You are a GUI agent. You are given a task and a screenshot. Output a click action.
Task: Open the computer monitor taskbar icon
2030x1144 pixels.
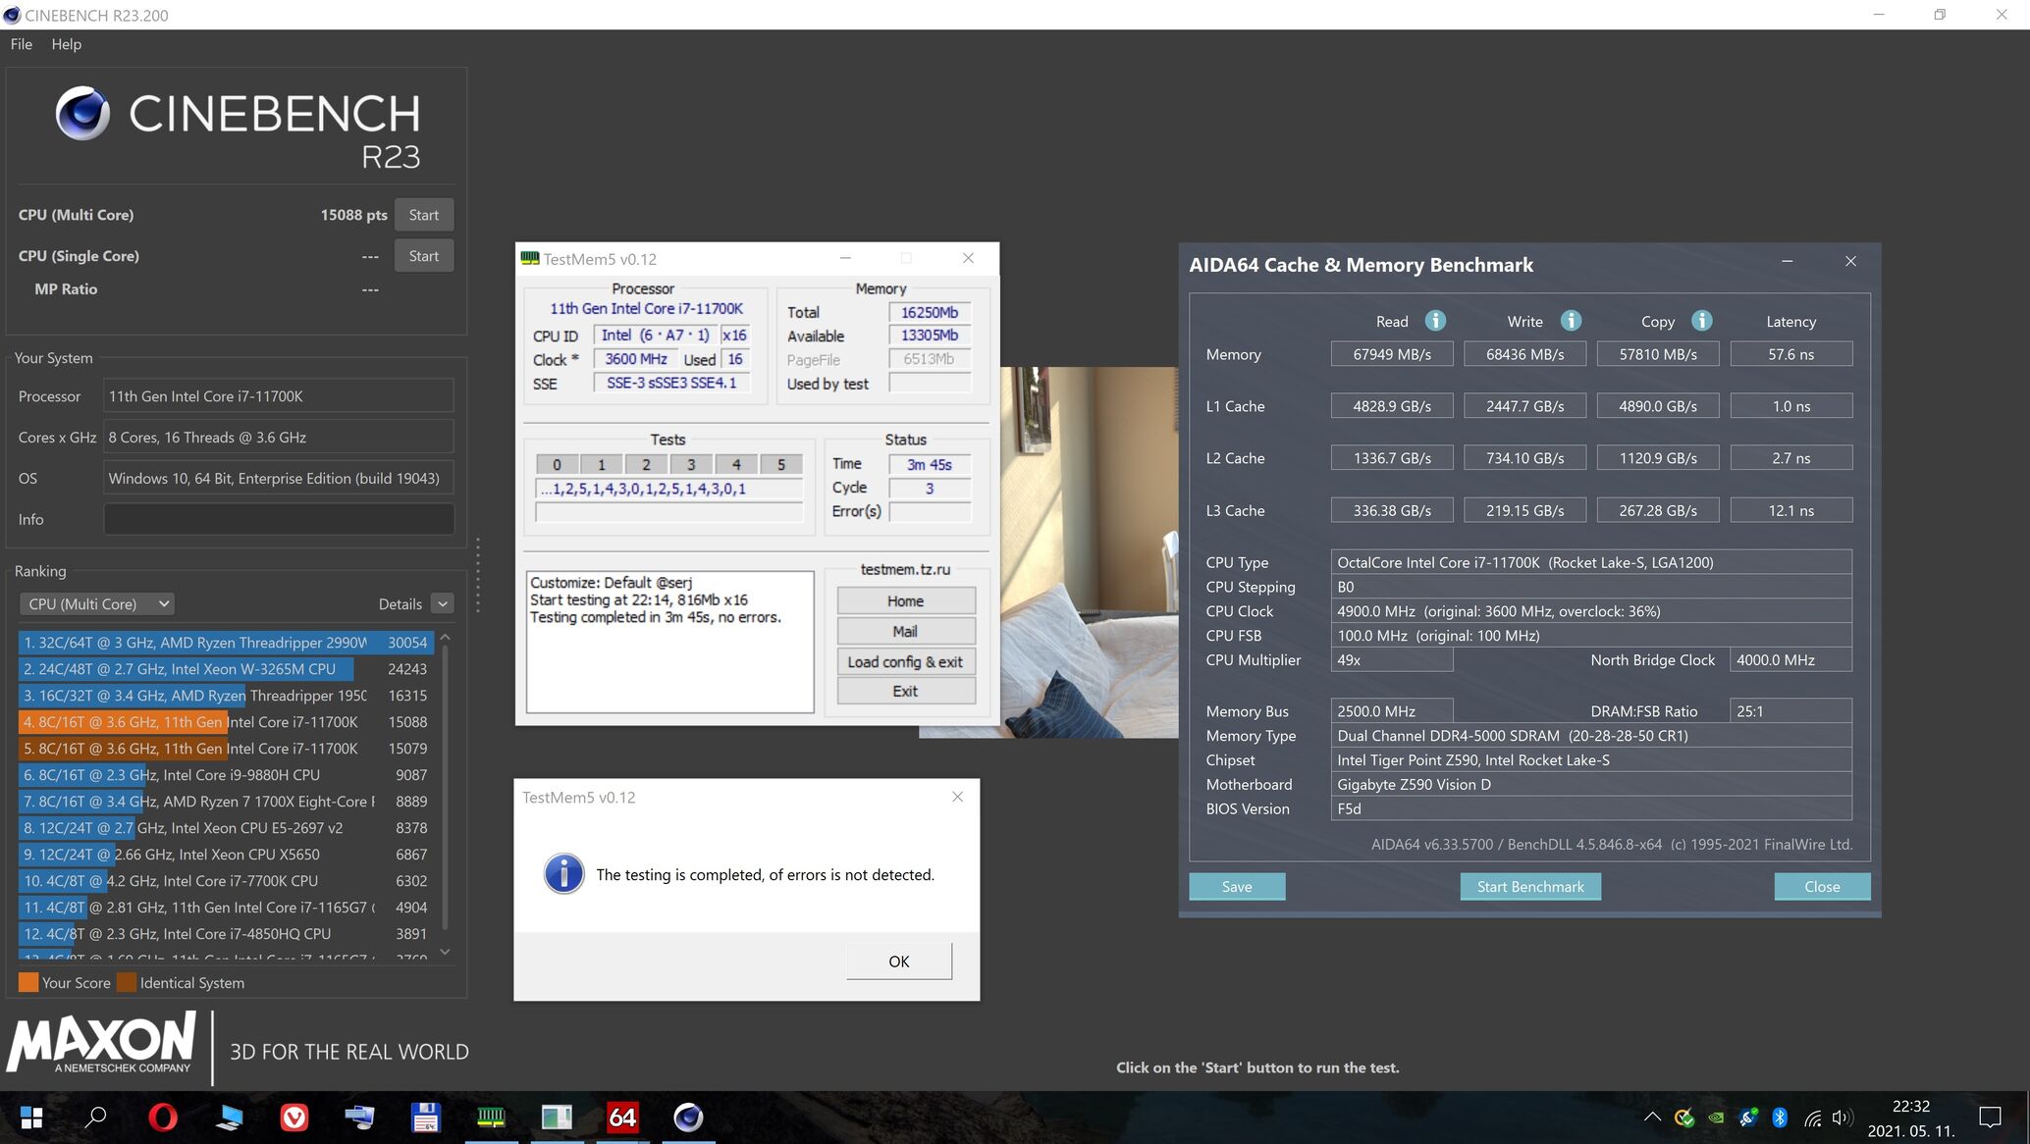point(229,1118)
